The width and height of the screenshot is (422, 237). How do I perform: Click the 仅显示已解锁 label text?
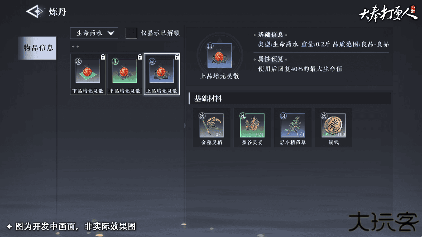160,33
